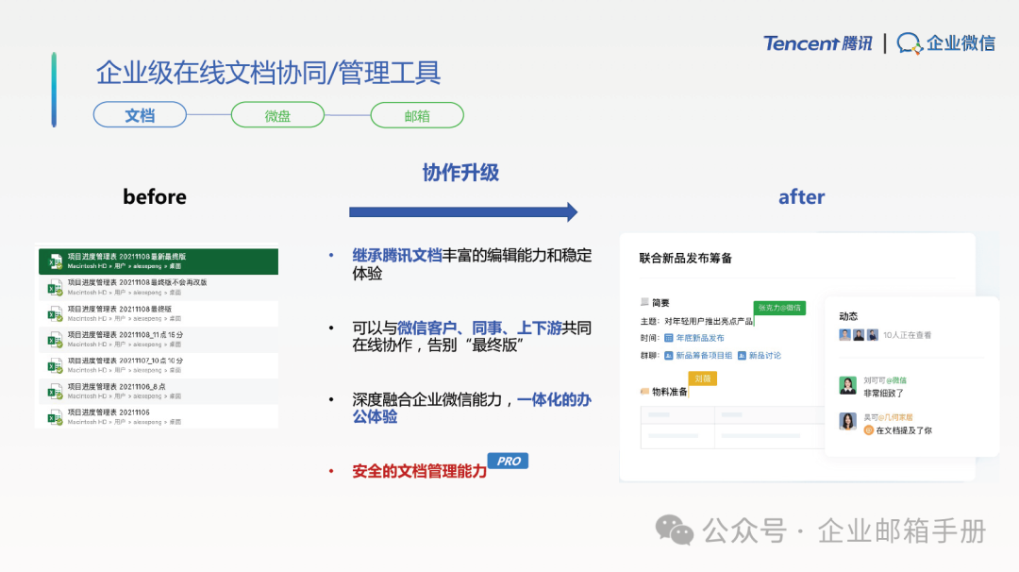Image resolution: width=1019 pixels, height=572 pixels.
Task: Click first viewer avatar beside 10人正在查看
Action: point(844,335)
